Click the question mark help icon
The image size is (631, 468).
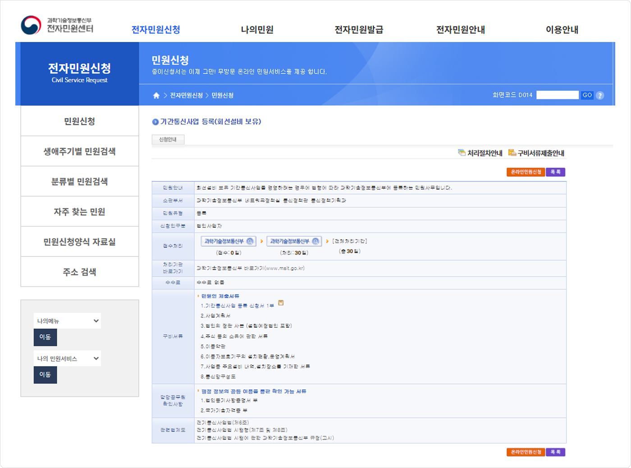pos(600,95)
